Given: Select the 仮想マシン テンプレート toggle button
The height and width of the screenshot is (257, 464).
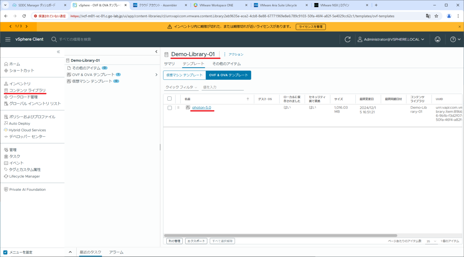Looking at the screenshot, I should point(184,75).
